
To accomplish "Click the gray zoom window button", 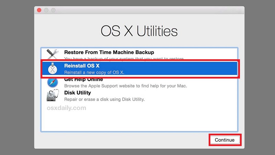I will [x=53, y=10].
